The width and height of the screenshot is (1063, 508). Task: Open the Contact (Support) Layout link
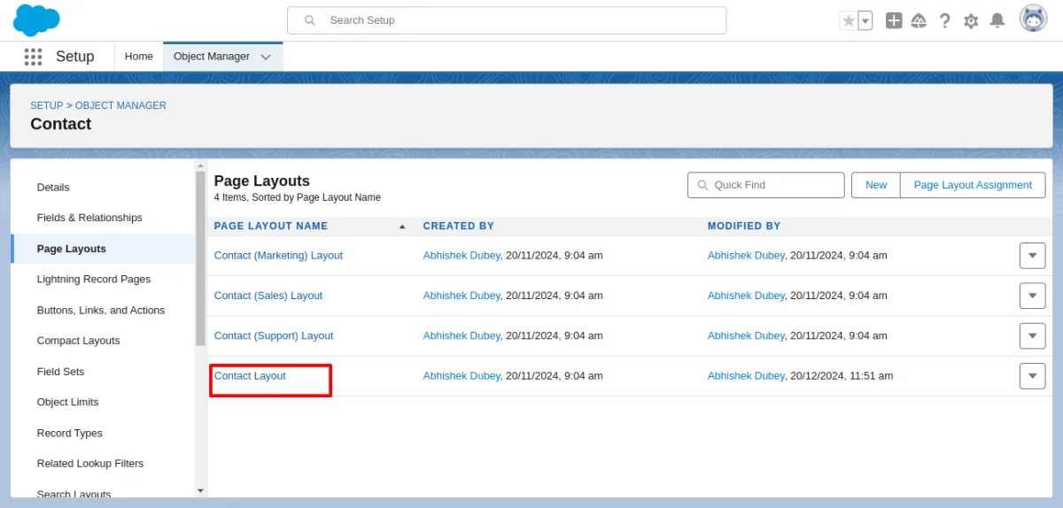pos(274,336)
